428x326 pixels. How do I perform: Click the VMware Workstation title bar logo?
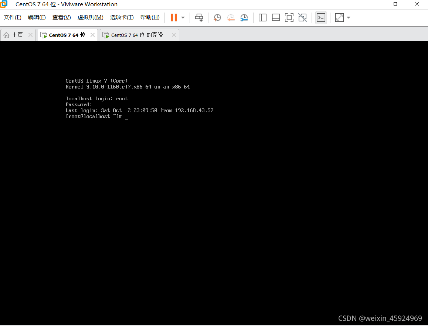coord(4,4)
